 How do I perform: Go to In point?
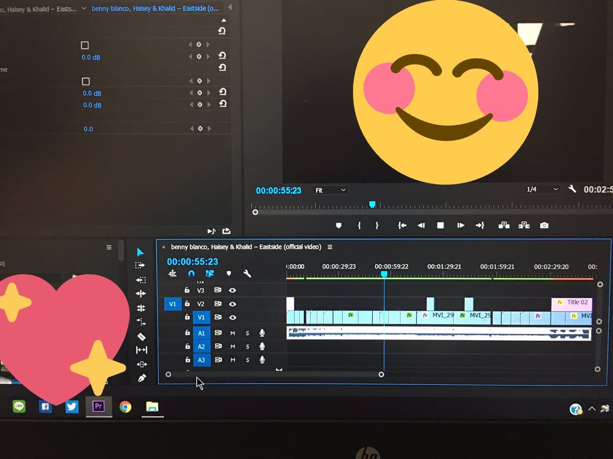(x=403, y=225)
